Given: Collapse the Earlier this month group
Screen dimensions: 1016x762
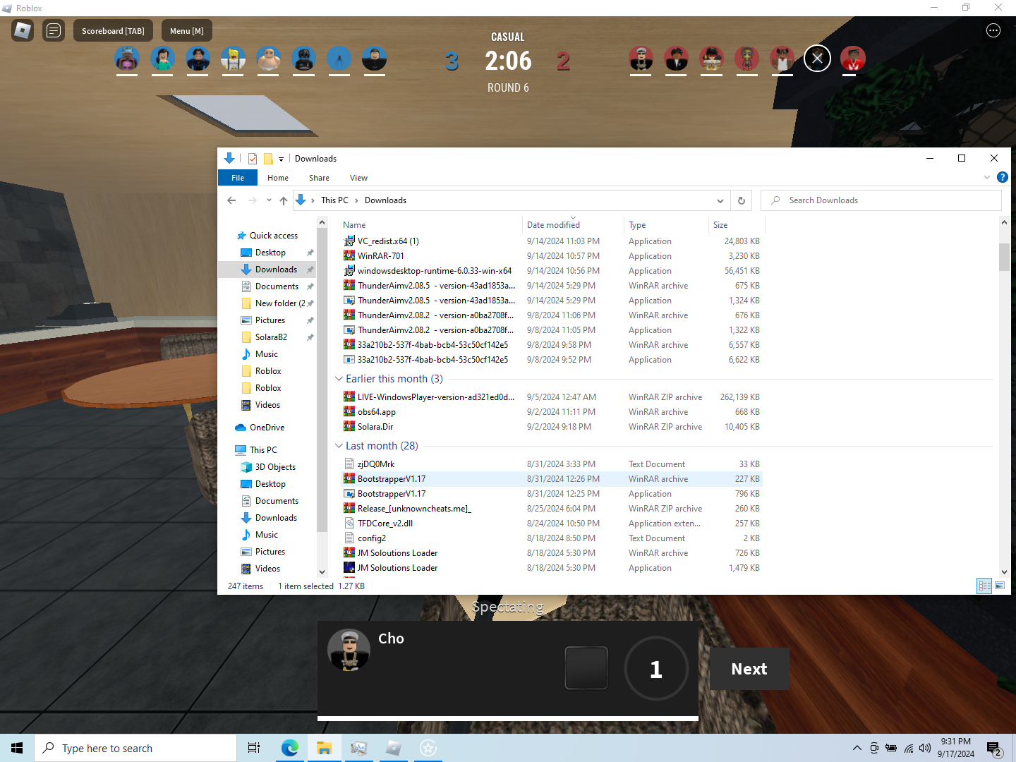Looking at the screenshot, I should pyautogui.click(x=339, y=379).
